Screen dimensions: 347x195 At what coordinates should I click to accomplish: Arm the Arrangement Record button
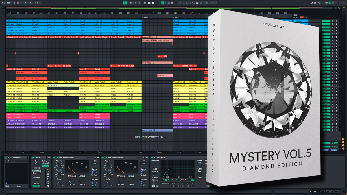pyautogui.click(x=153, y=3)
